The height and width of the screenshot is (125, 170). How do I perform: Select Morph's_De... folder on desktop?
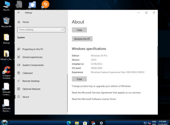(x=6, y=55)
